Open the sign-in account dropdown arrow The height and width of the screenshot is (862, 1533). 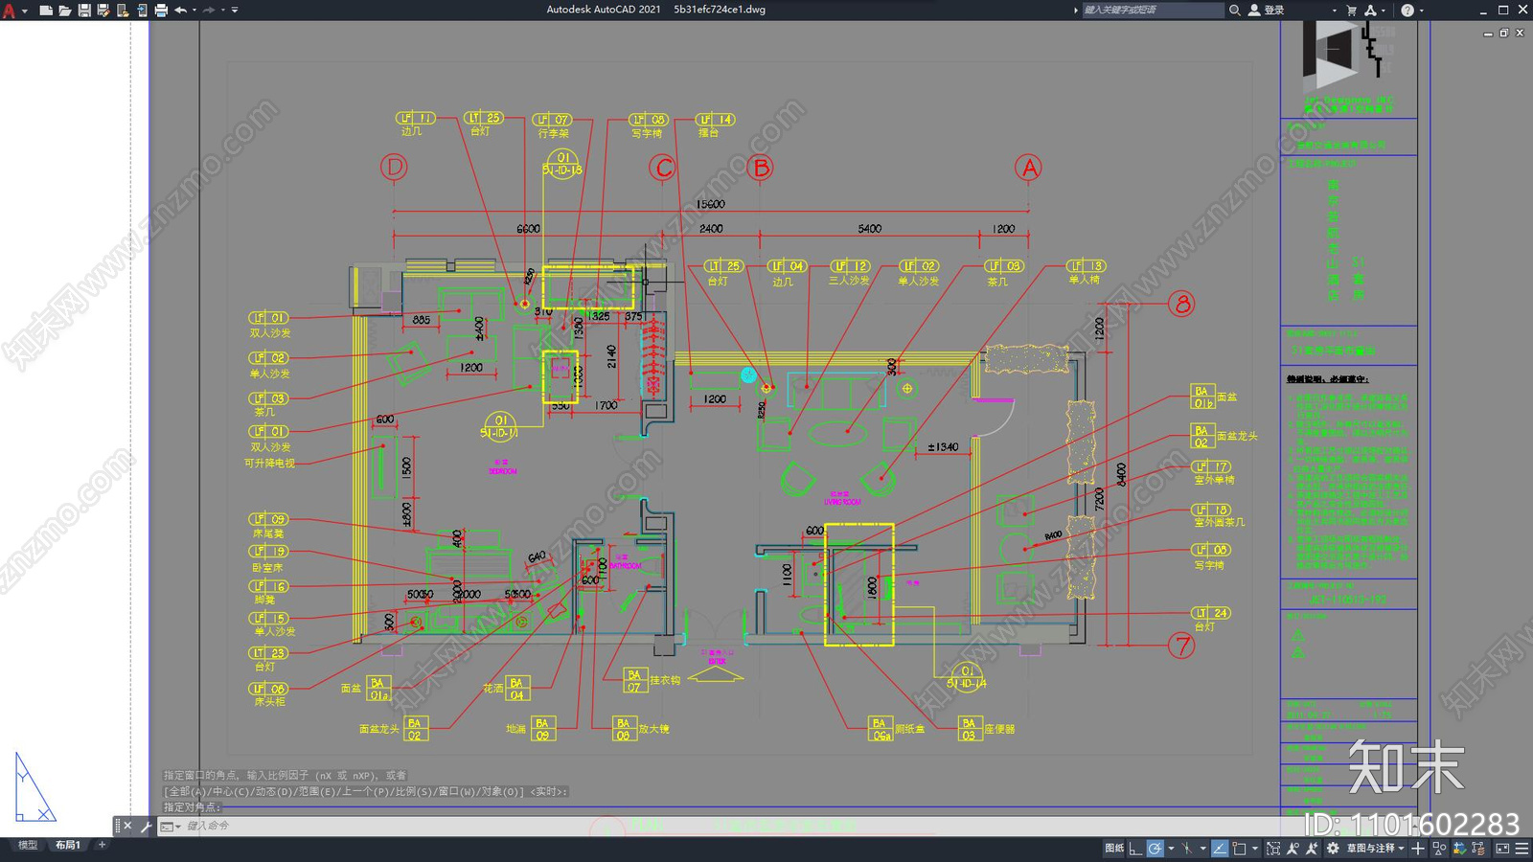pyautogui.click(x=1334, y=10)
